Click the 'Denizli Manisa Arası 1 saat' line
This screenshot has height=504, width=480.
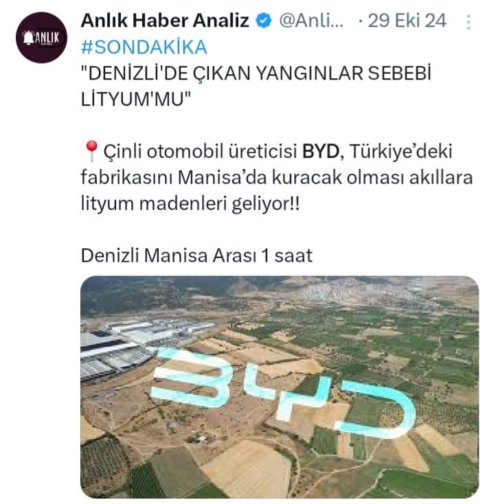(196, 256)
